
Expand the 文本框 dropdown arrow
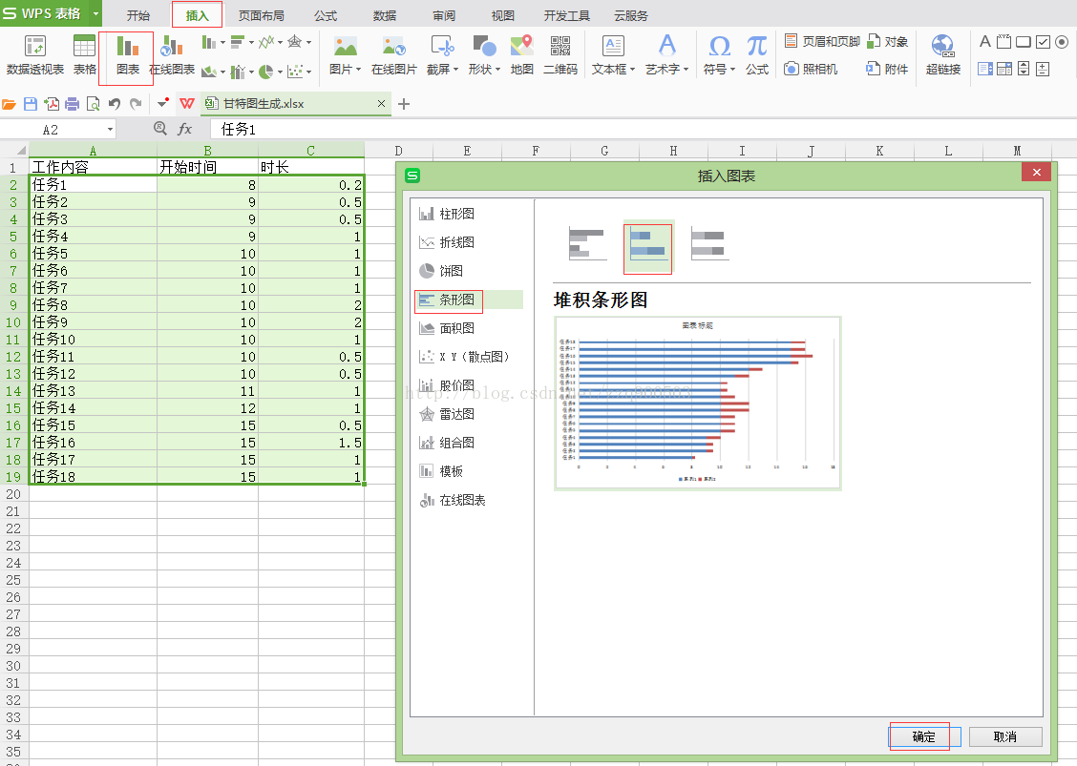click(632, 70)
